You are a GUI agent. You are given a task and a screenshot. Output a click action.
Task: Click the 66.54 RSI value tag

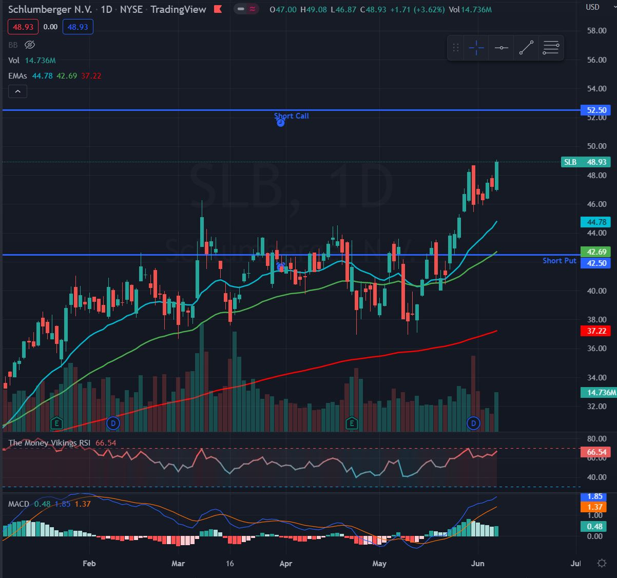pos(596,452)
